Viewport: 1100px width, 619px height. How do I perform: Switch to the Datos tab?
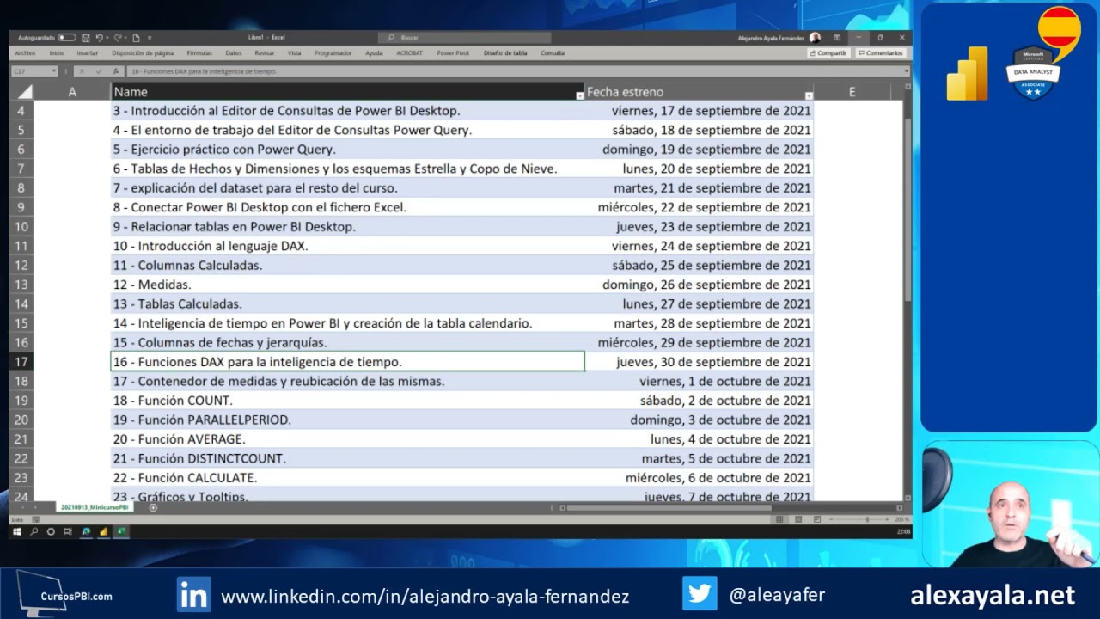[x=233, y=53]
